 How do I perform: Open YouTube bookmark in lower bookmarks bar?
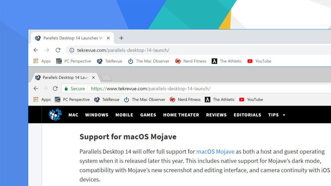pyautogui.click(x=251, y=100)
